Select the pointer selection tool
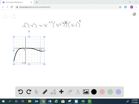Viewport: 139px width, 104px height. point(36,92)
